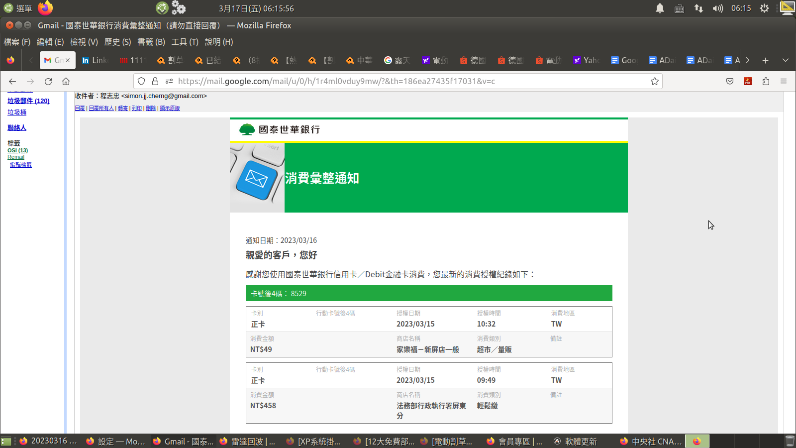Image resolution: width=796 pixels, height=448 pixels.
Task: Click the 刪除 delete link
Action: (151, 108)
